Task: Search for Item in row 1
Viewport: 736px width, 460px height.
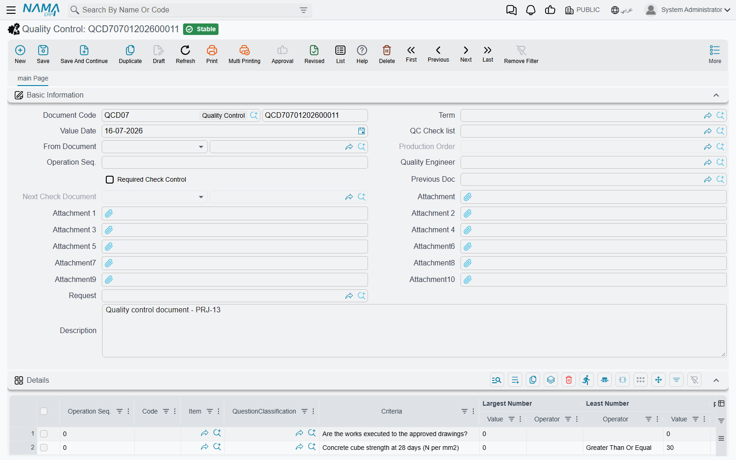Action: (217, 433)
